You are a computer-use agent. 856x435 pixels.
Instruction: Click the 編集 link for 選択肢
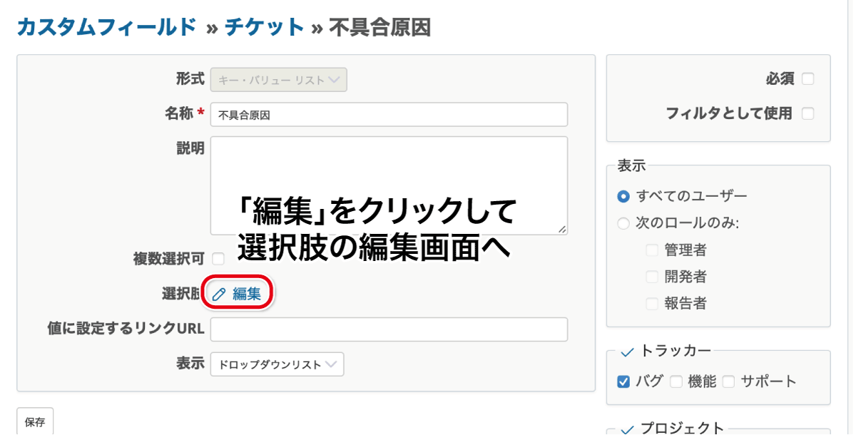click(x=247, y=294)
